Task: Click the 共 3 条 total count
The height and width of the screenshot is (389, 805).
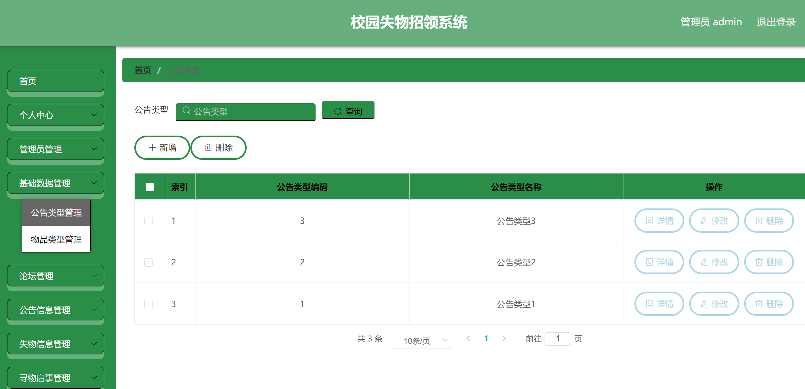Action: [370, 339]
